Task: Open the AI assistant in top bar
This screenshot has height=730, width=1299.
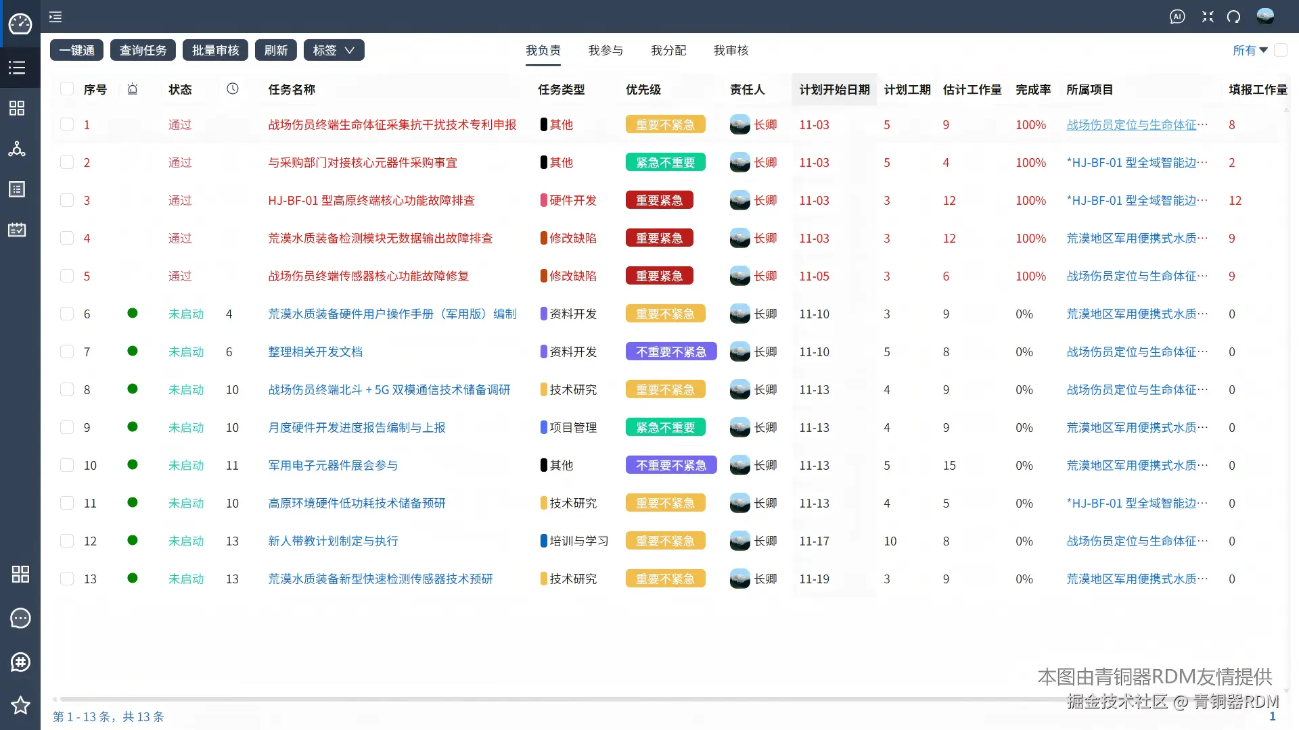Action: pos(1177,17)
